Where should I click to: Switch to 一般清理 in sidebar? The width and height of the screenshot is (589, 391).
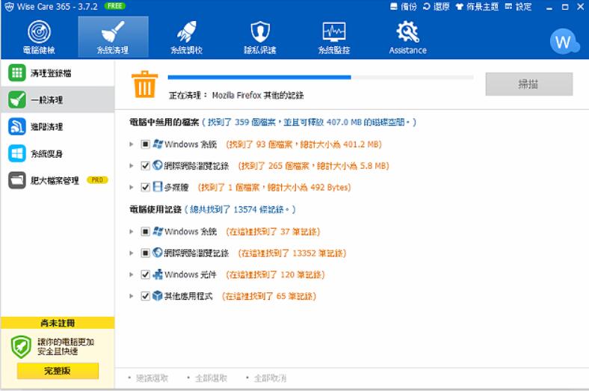point(58,99)
